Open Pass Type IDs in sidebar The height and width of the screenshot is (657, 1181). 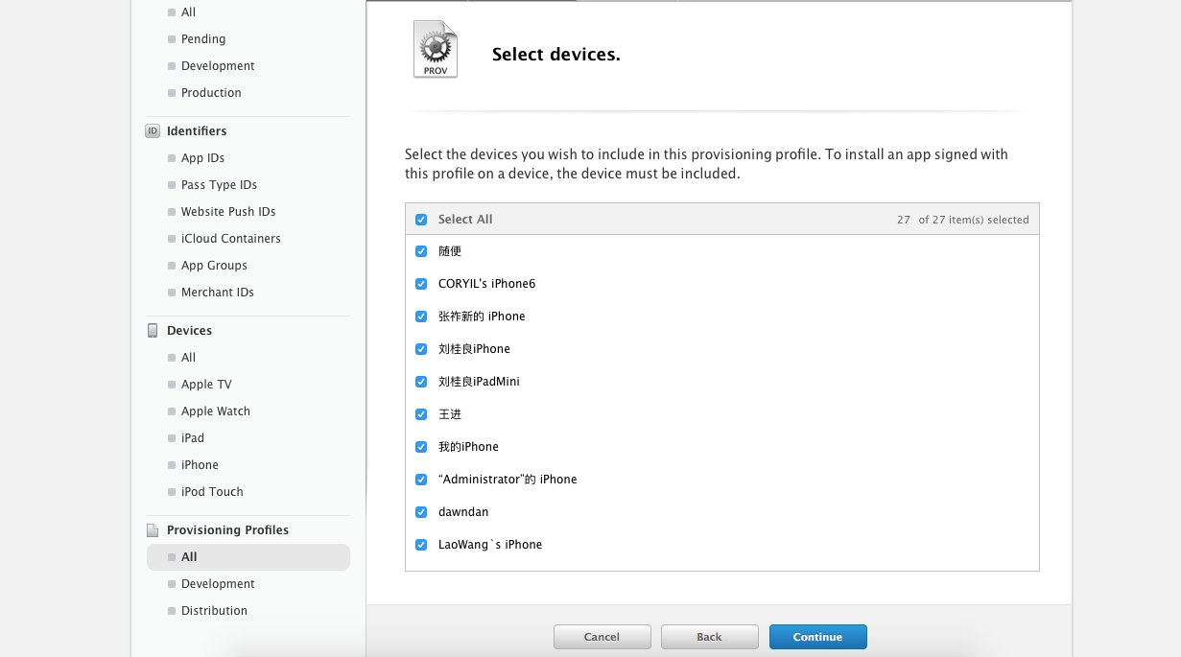[219, 185]
